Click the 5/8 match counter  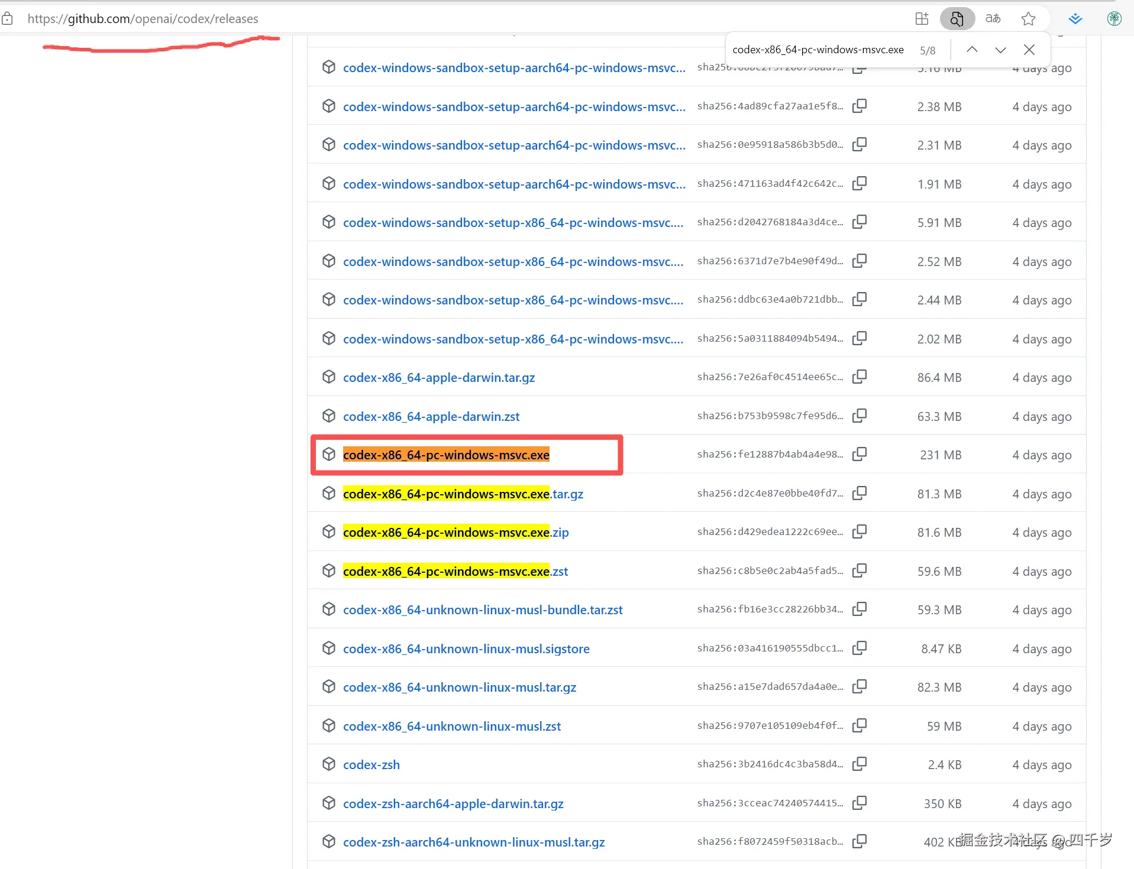click(928, 50)
